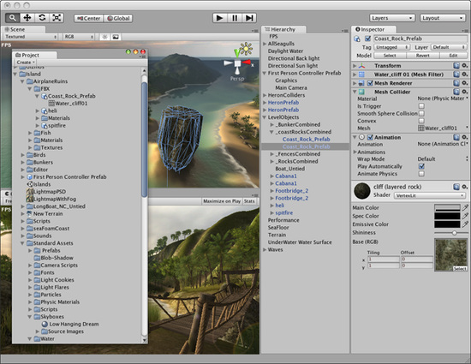This screenshot has height=364, width=471.
Task: Click the scene orientation gizmo
Action: click(x=238, y=63)
